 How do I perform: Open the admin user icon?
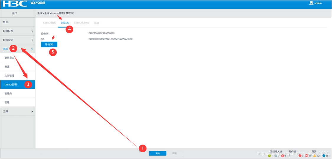click(311, 3)
